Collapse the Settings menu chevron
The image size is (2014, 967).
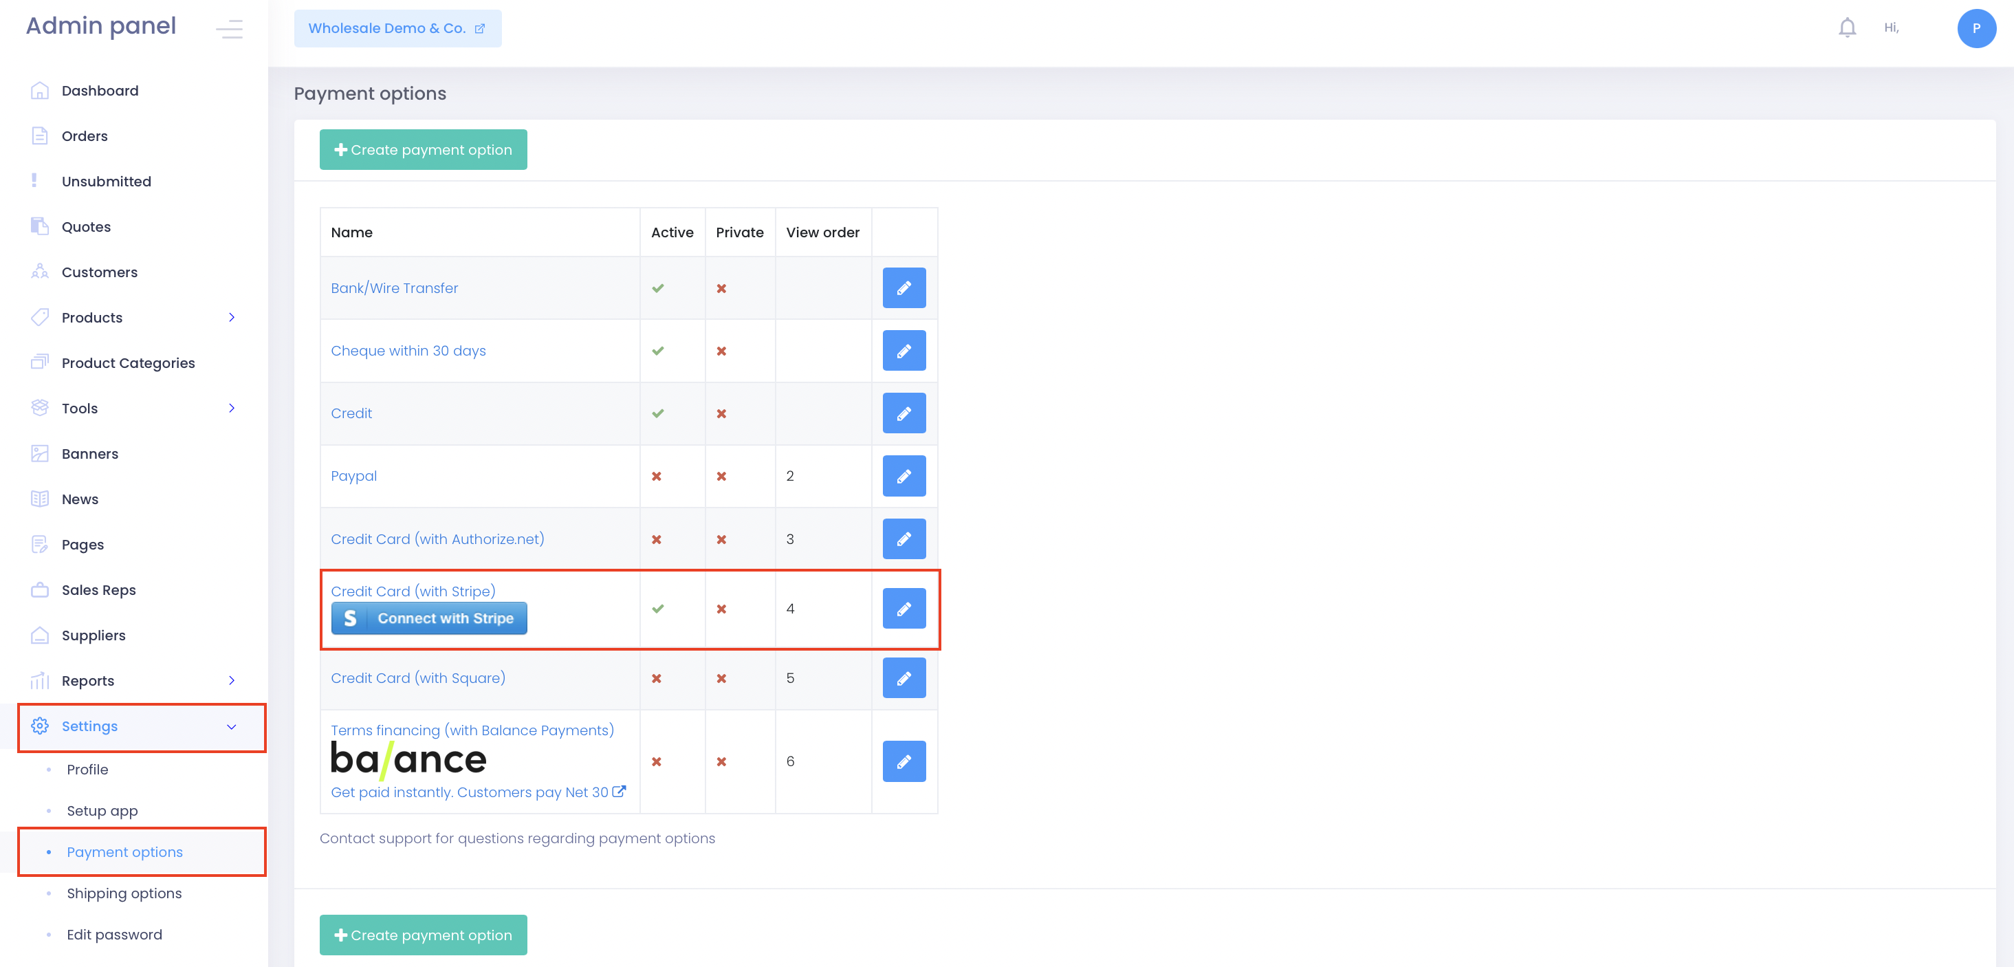232,726
